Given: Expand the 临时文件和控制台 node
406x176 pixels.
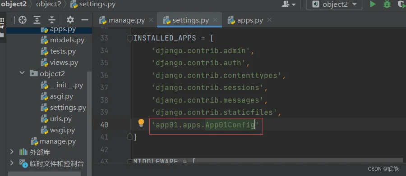Looking at the screenshot, I should 11,163.
